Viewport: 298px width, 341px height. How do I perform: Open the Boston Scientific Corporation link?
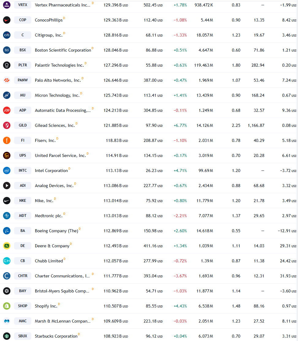(x=63, y=50)
